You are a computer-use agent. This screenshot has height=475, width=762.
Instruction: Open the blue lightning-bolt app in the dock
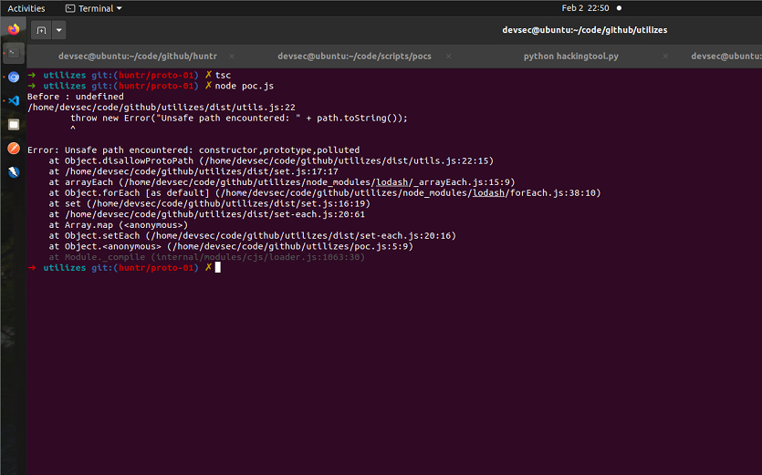(14, 172)
